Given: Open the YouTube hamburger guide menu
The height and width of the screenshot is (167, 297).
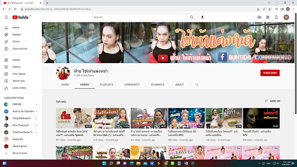Looking at the screenshot, I should tap(6, 17).
